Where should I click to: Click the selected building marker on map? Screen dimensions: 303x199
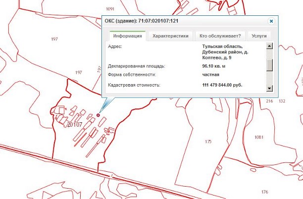(98, 116)
